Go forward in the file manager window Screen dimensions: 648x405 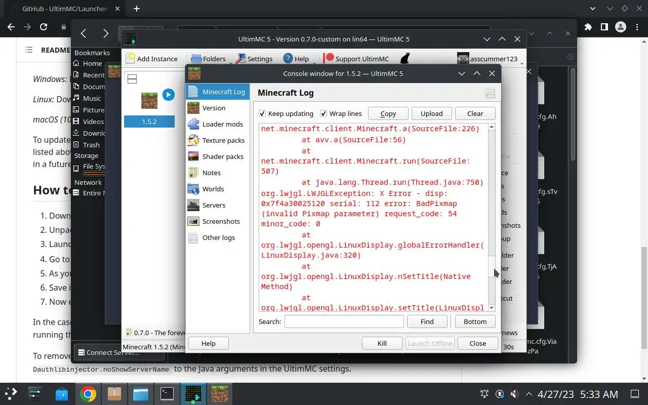pos(105,33)
